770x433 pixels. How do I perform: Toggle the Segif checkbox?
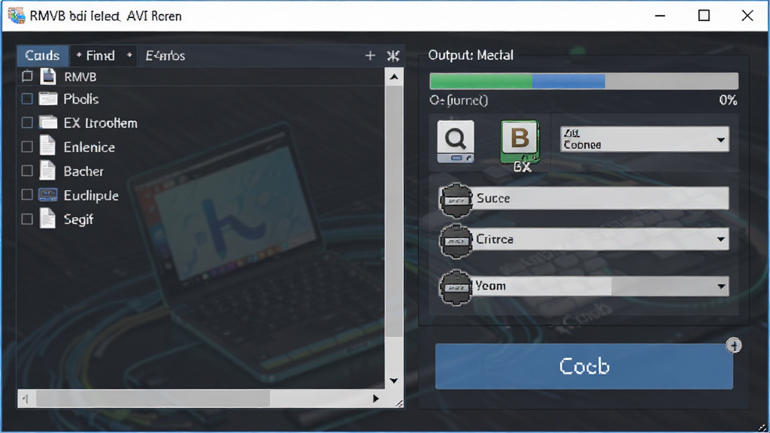tap(28, 219)
